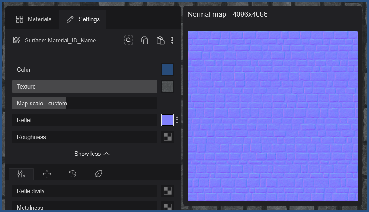This screenshot has height=212, width=369.
Task: Adjust the Map scale - custom slider
Action: click(85, 103)
